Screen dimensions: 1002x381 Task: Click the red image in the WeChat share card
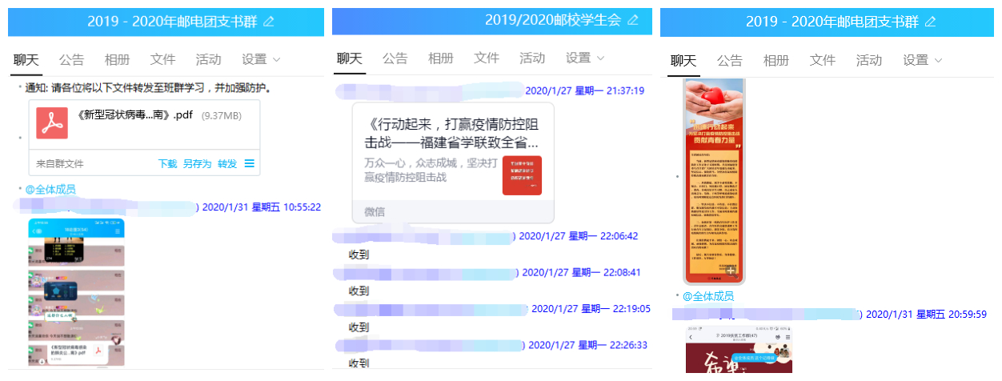click(522, 175)
